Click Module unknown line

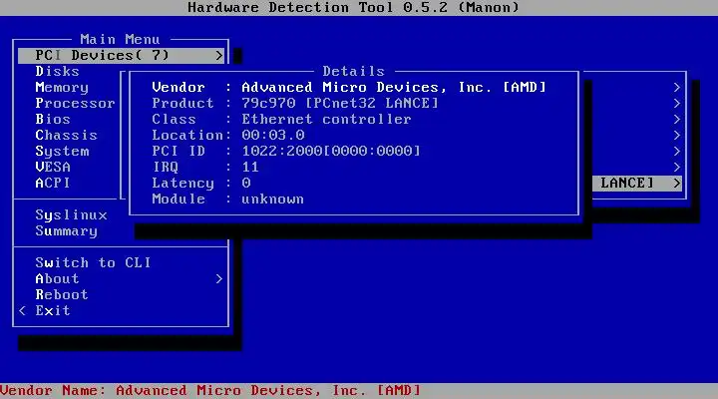pyautogui.click(x=228, y=199)
